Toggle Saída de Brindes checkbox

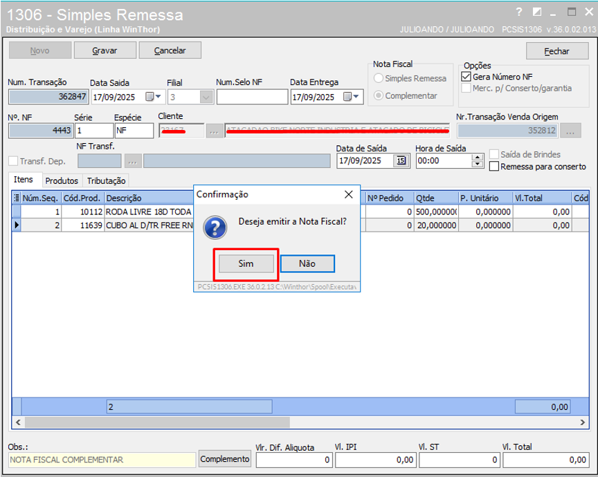(494, 154)
